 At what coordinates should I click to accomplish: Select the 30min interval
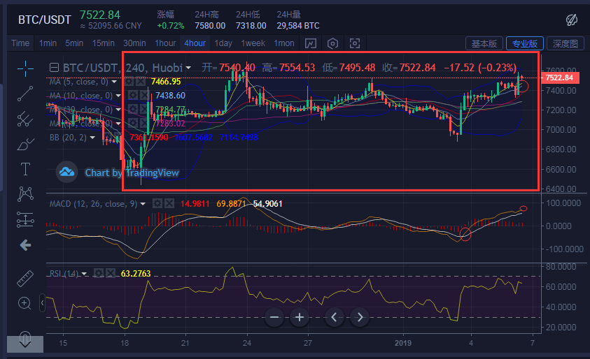tap(134, 43)
